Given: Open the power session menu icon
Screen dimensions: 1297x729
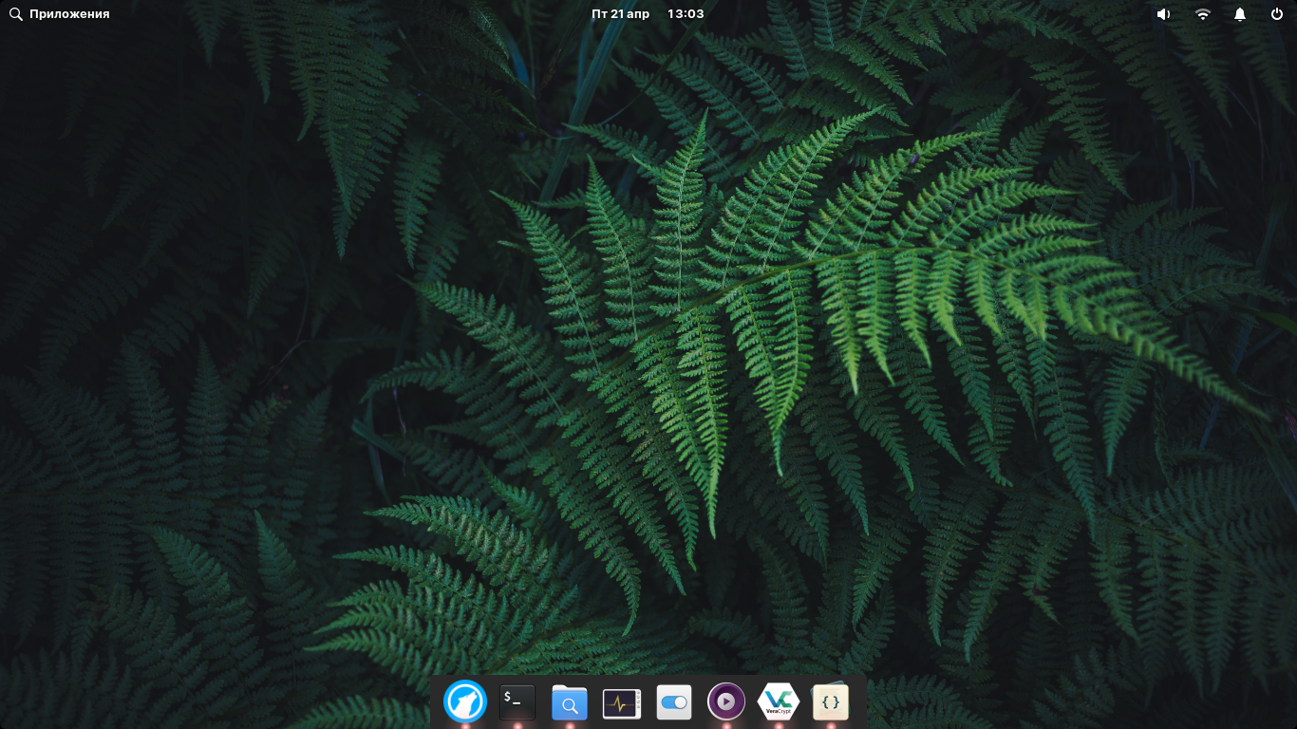Looking at the screenshot, I should [x=1277, y=14].
